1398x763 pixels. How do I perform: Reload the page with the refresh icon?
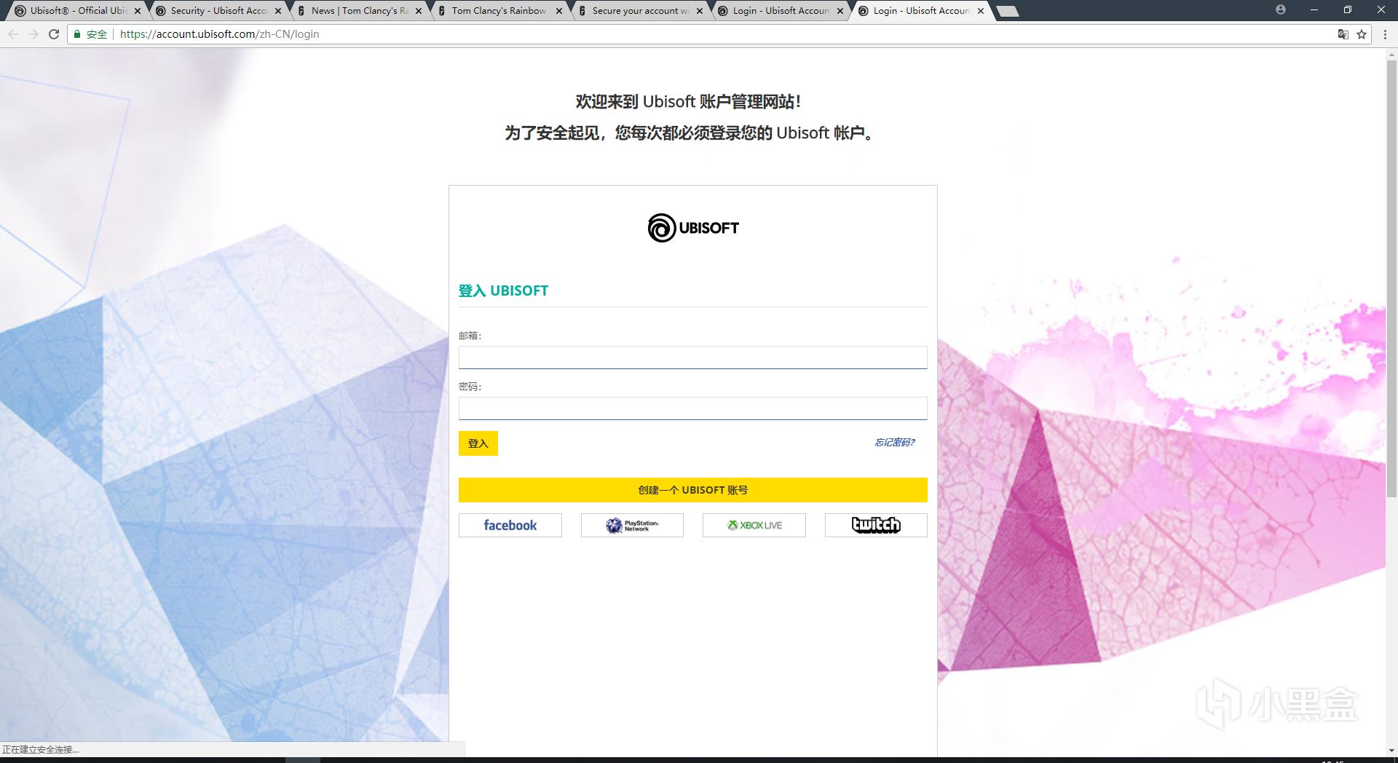[54, 34]
